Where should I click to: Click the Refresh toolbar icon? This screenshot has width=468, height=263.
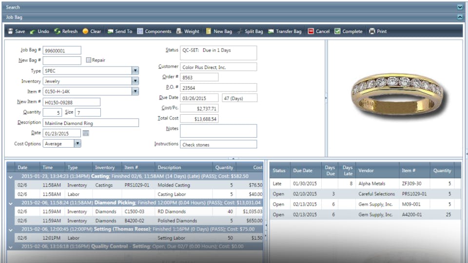pyautogui.click(x=57, y=31)
